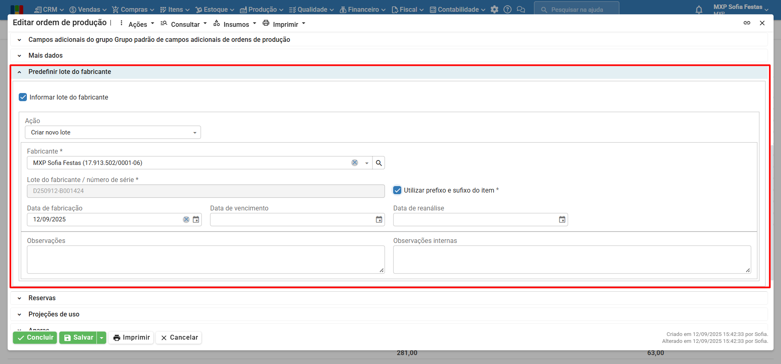Viewport: 781px width, 364px height.
Task: Open calendar for Data de reanálise
Action: 562,219
